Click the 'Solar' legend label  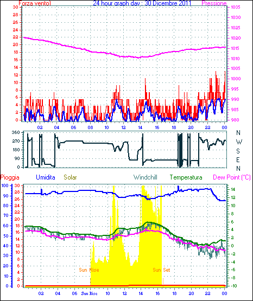tap(70, 177)
